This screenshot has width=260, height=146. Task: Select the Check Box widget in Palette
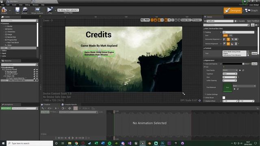[11, 32]
